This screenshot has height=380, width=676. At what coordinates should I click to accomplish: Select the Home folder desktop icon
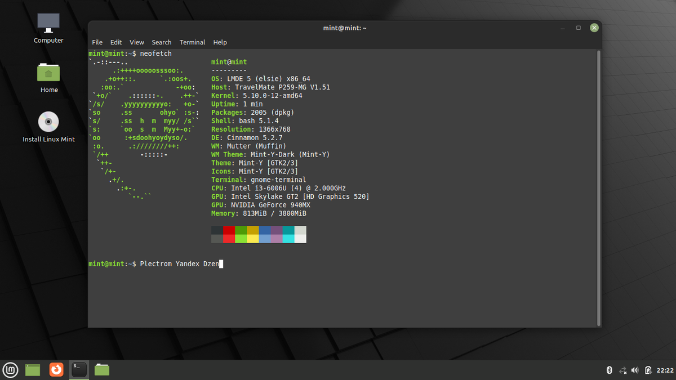tap(48, 78)
